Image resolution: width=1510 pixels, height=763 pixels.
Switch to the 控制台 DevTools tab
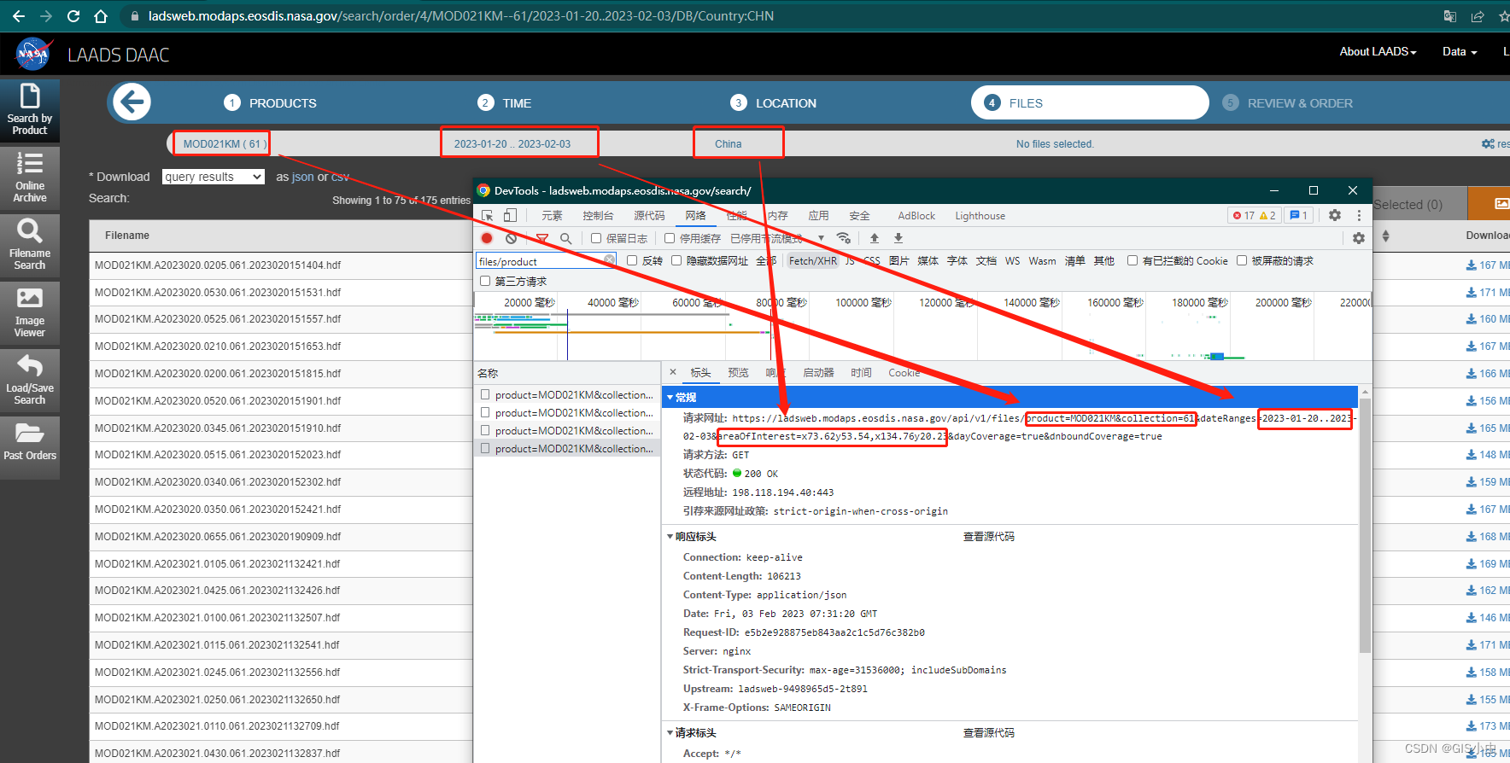click(598, 216)
